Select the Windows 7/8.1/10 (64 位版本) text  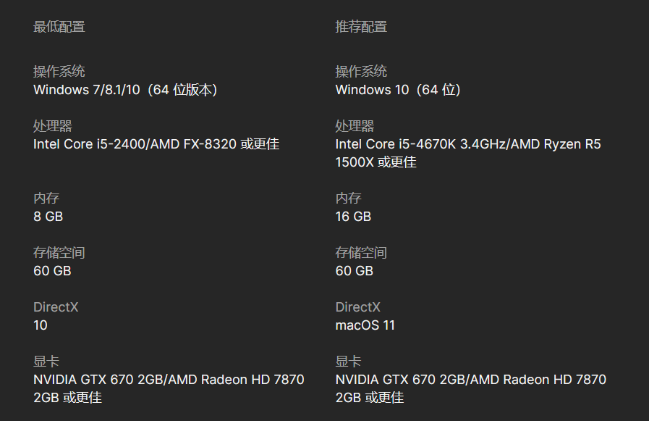[126, 90]
